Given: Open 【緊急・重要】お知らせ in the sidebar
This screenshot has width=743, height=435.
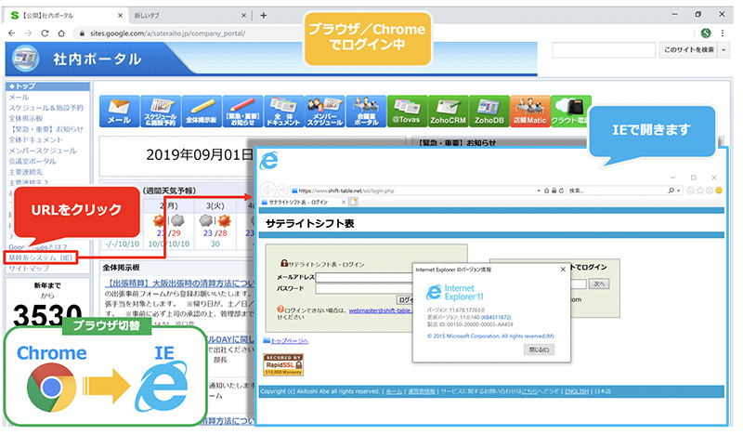Looking at the screenshot, I should coord(46,129).
